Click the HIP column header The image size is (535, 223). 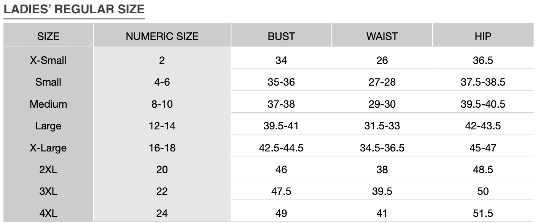pyautogui.click(x=483, y=36)
